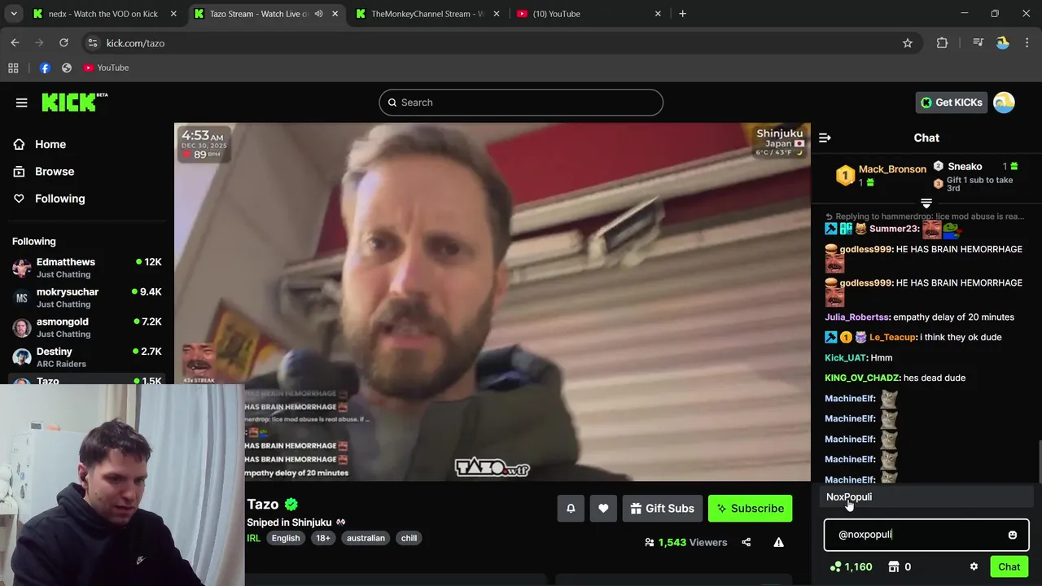Open browser extensions puzzle icon

pyautogui.click(x=942, y=43)
